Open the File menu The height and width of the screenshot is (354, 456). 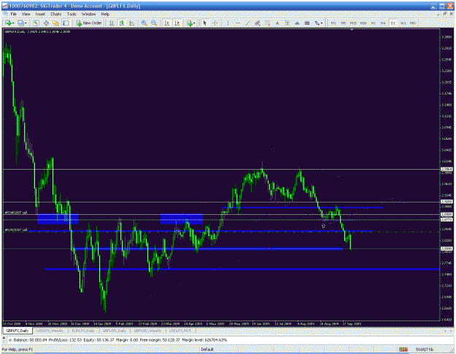(x=13, y=14)
